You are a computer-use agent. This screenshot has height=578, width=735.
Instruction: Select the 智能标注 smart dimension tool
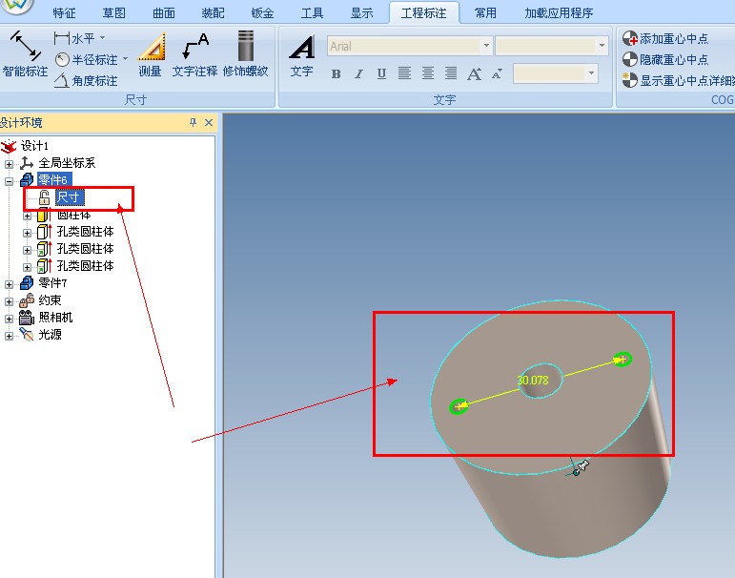click(24, 53)
